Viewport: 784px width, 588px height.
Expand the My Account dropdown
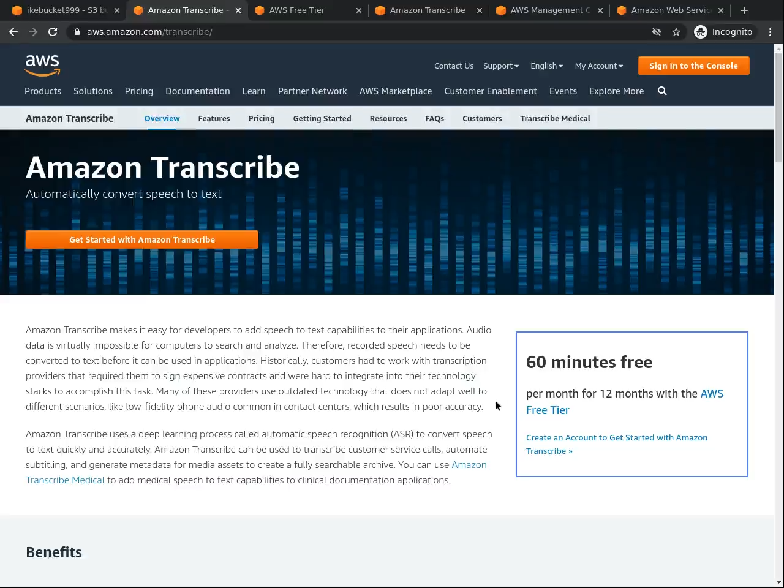pyautogui.click(x=599, y=66)
